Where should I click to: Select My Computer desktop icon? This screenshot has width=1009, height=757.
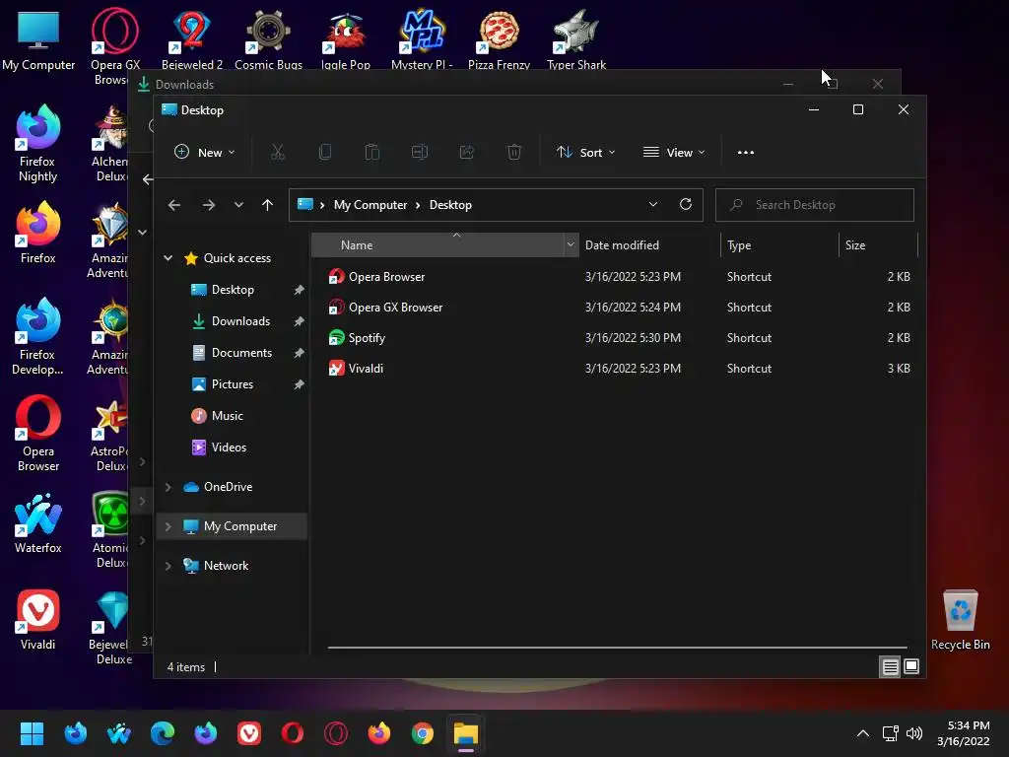(x=38, y=39)
